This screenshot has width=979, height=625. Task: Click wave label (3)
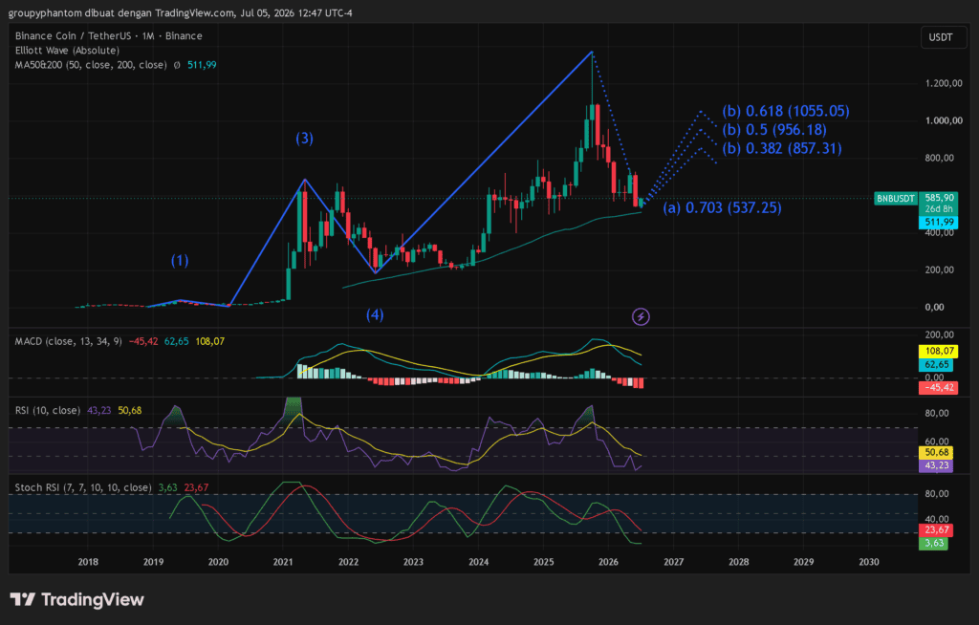pyautogui.click(x=305, y=138)
